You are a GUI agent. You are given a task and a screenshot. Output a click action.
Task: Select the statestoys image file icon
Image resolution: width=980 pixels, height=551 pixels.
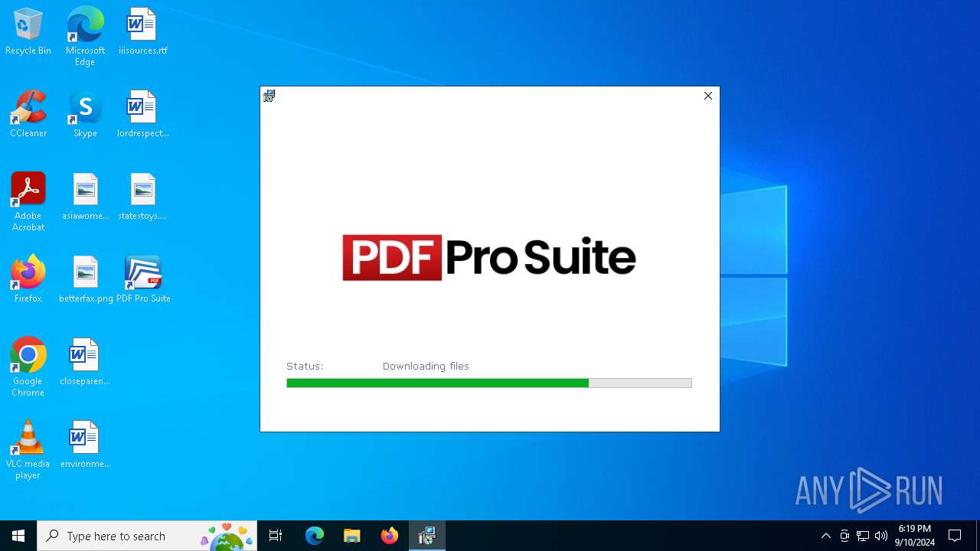[x=142, y=197]
